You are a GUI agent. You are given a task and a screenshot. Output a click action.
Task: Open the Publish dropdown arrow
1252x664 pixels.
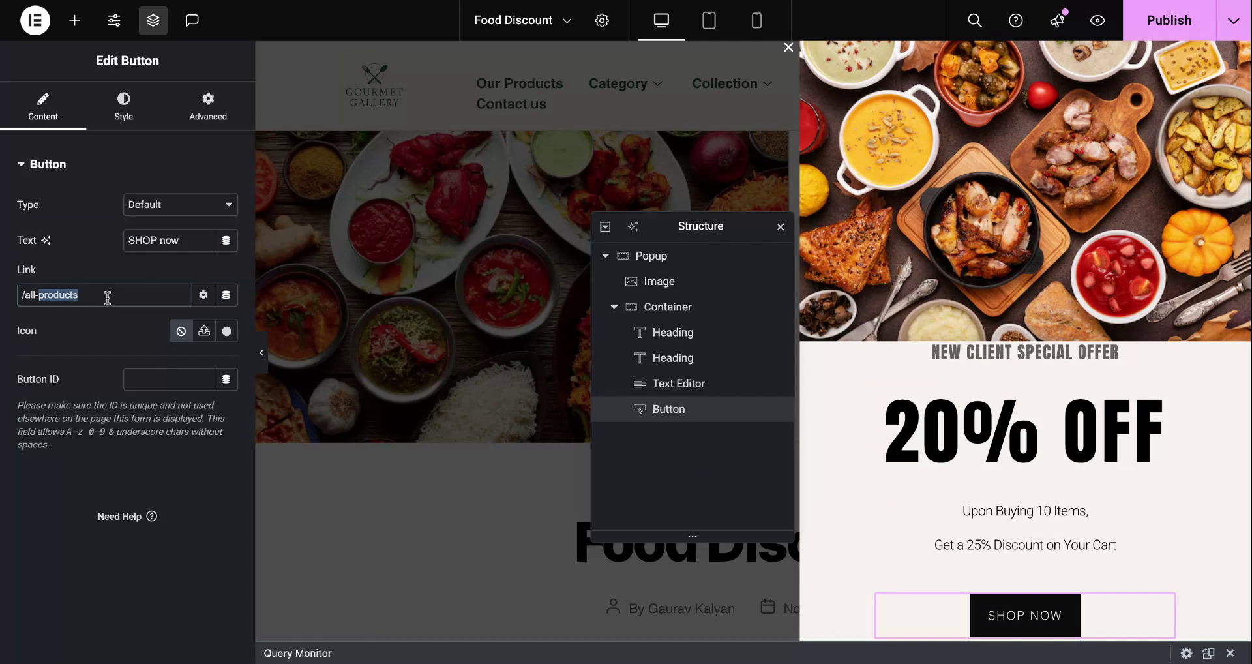click(1234, 20)
